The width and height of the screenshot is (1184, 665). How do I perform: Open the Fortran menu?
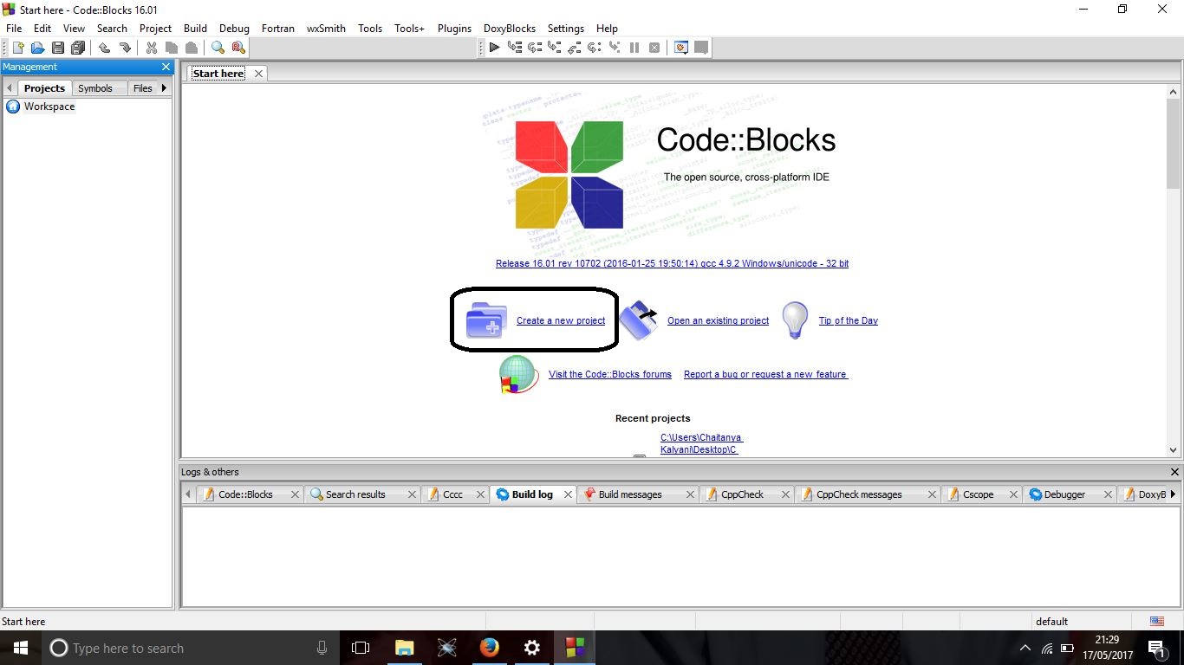pos(277,28)
